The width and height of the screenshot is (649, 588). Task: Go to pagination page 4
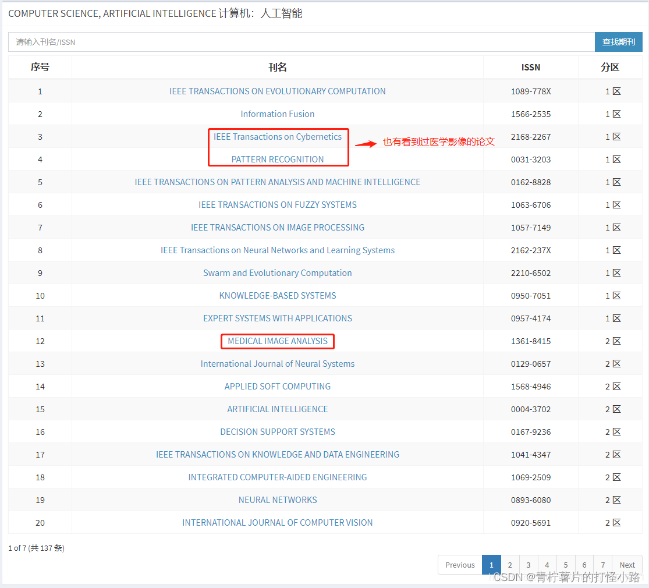547,565
